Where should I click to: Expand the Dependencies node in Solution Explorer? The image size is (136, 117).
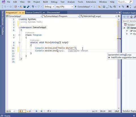(x=127, y=31)
